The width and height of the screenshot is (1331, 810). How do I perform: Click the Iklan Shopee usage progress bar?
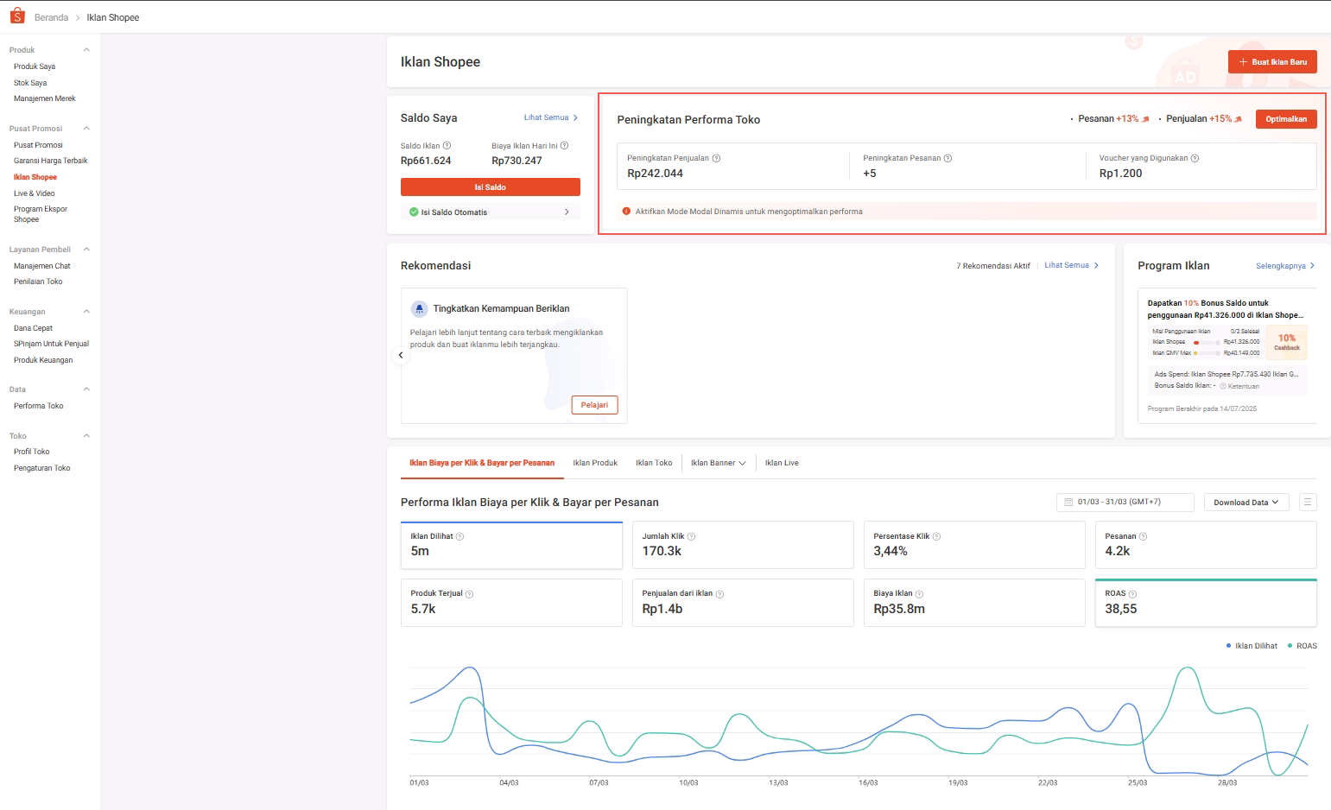1207,342
